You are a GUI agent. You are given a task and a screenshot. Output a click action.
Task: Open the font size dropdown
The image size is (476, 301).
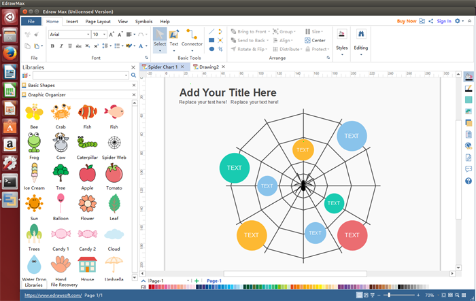pos(100,34)
